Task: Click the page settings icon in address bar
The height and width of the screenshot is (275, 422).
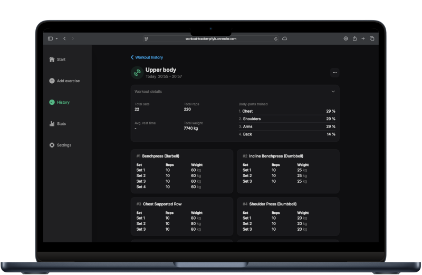Action: point(146,38)
